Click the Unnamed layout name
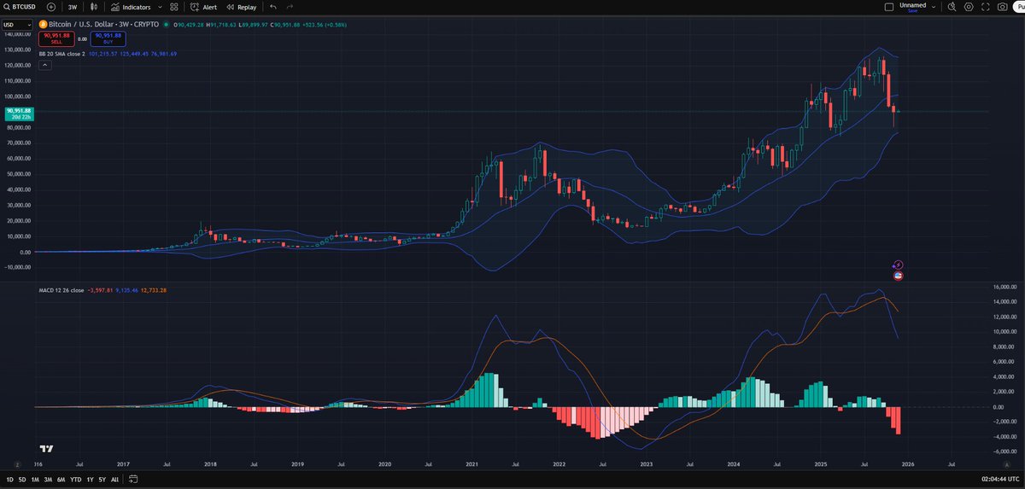Image resolution: width=1025 pixels, height=489 pixels. pos(911,4)
